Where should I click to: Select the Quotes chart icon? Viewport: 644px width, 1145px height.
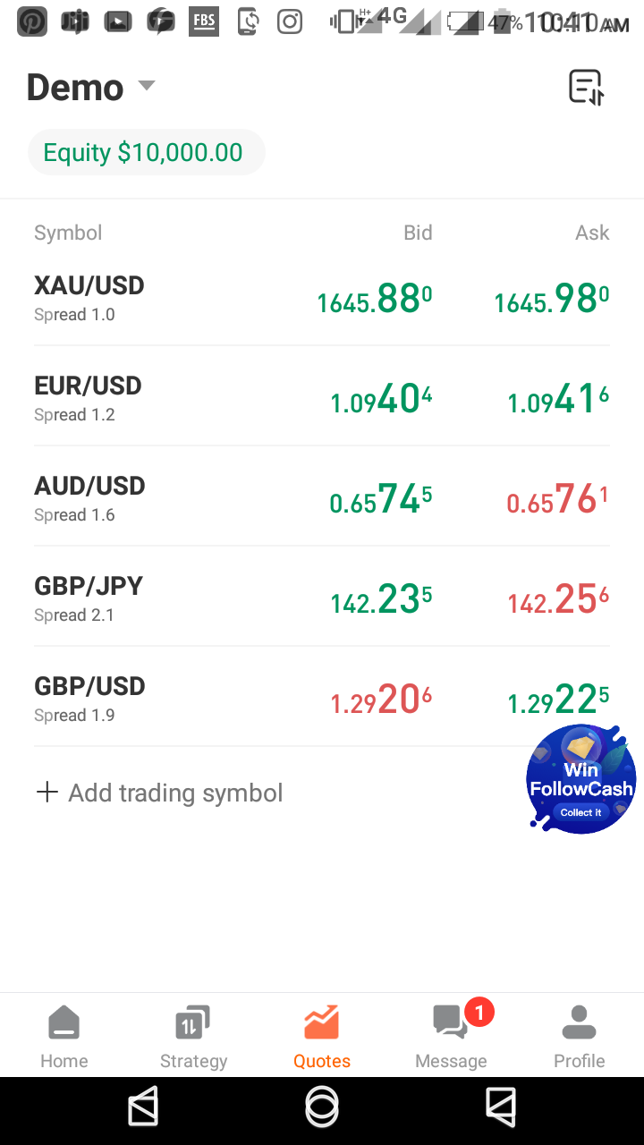click(322, 1023)
